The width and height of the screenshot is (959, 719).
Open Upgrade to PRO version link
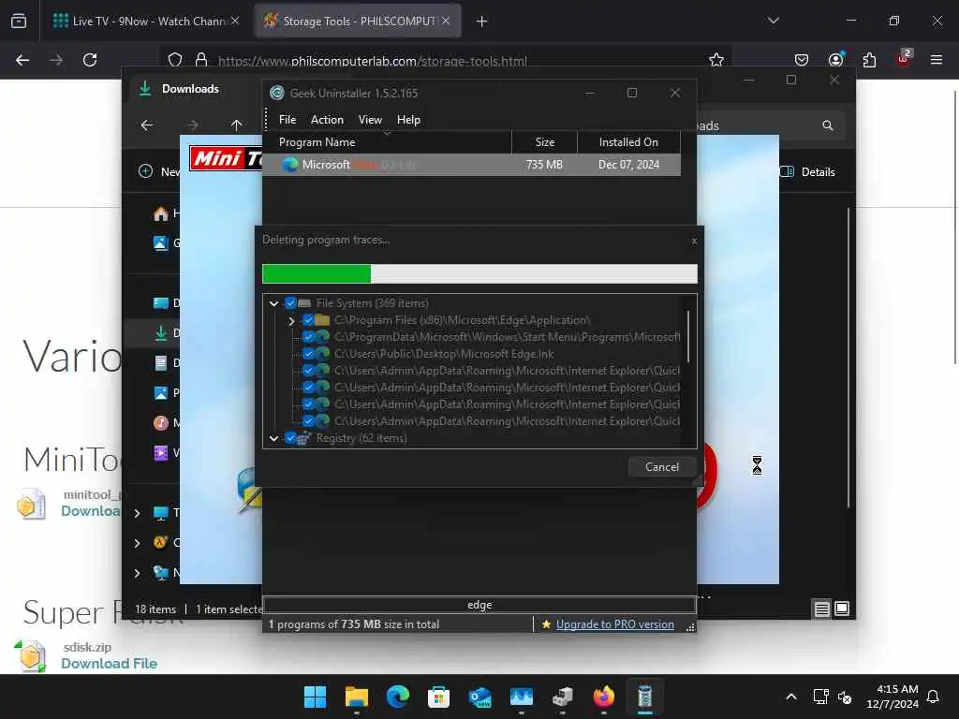coord(614,624)
